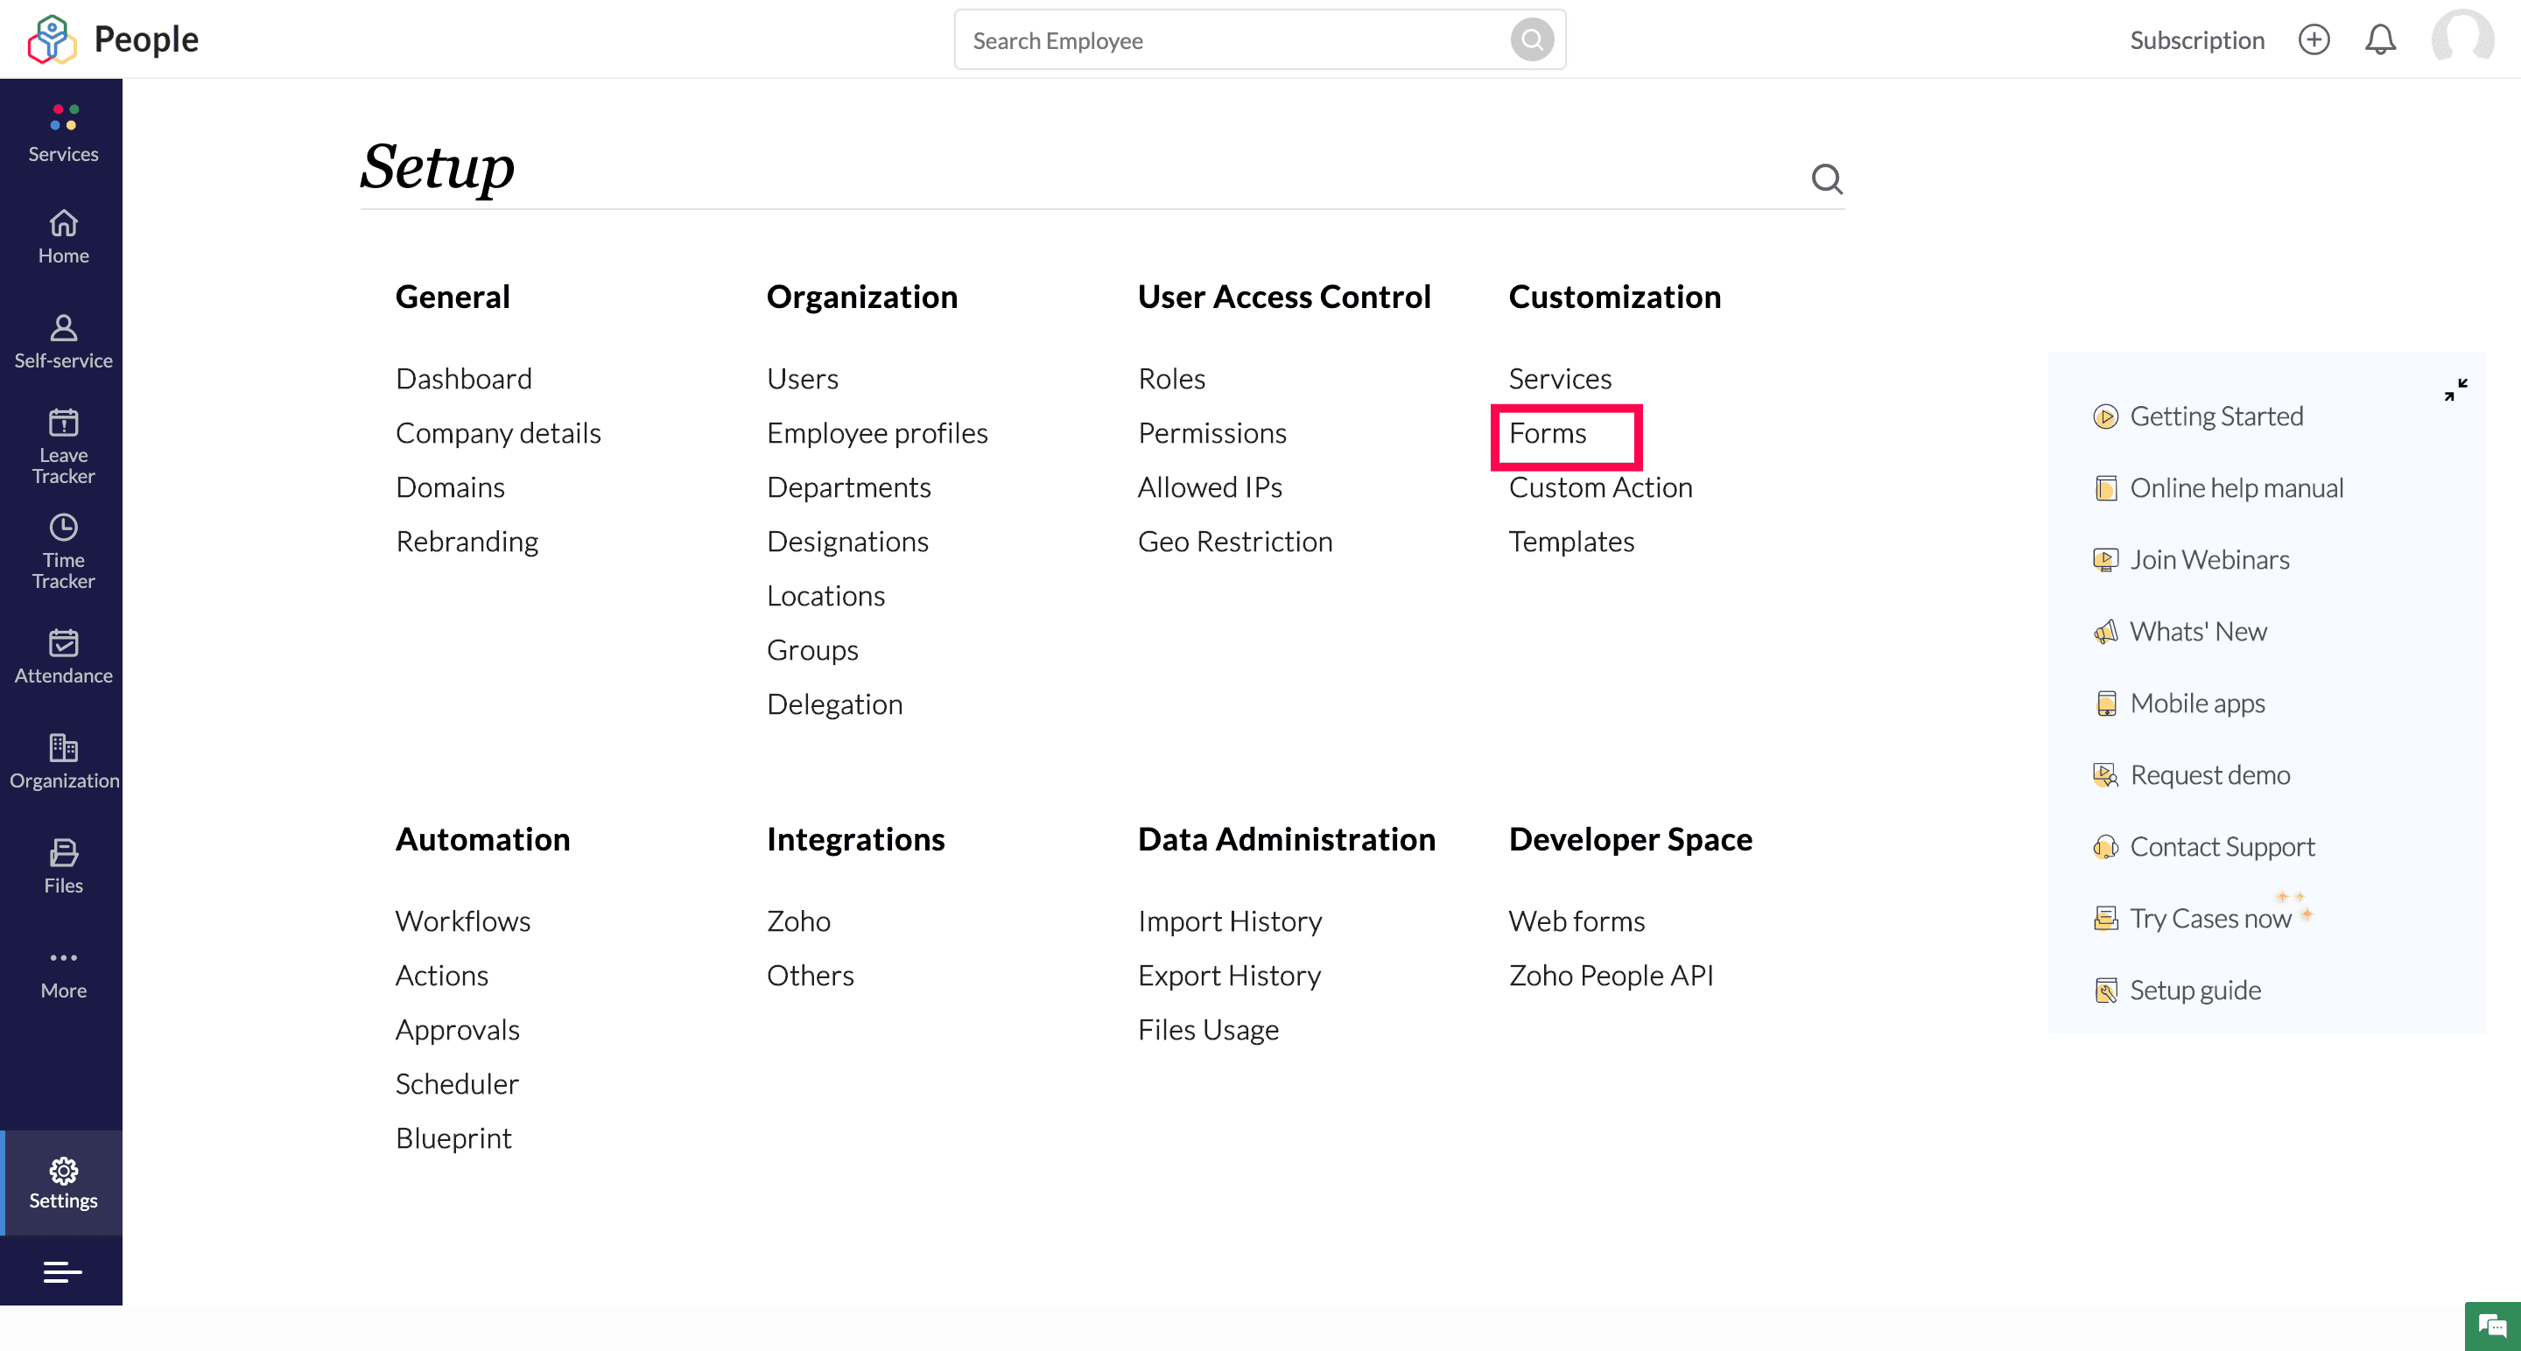Collapse the sidebar with the menu icon
The width and height of the screenshot is (2521, 1351).
[63, 1270]
